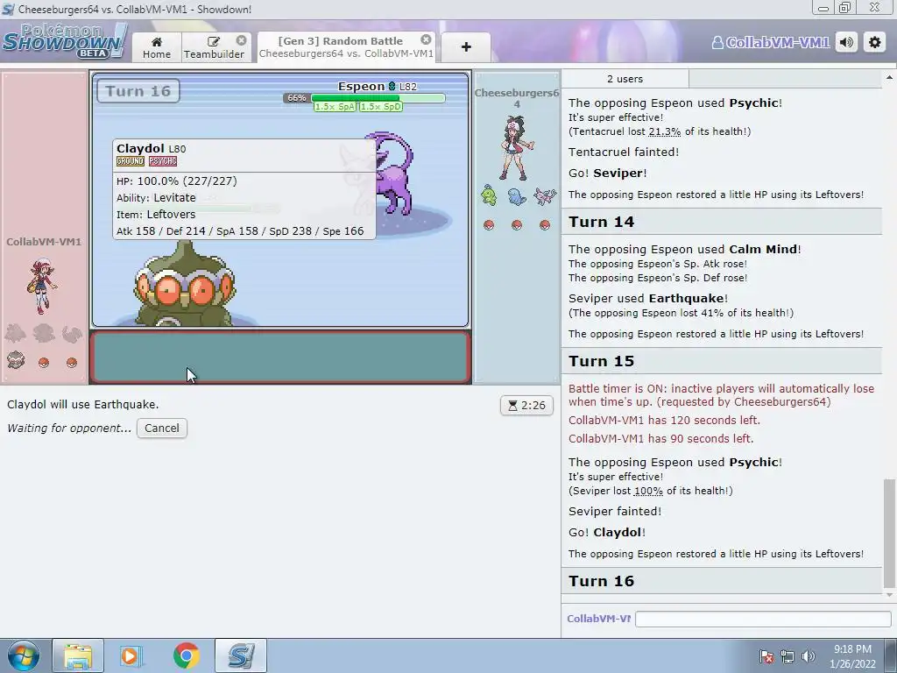Click opponent's middle unrevealed Pokéball icon

(517, 225)
